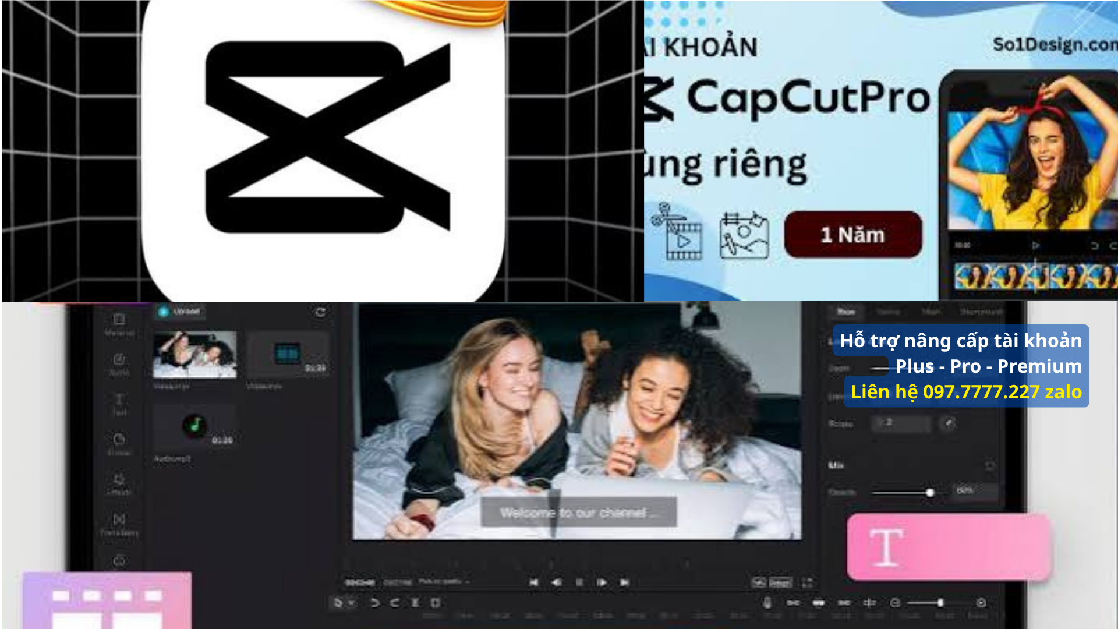Expand the cursor tool dropdown arrow
This screenshot has height=629, width=1118.
pos(351,603)
